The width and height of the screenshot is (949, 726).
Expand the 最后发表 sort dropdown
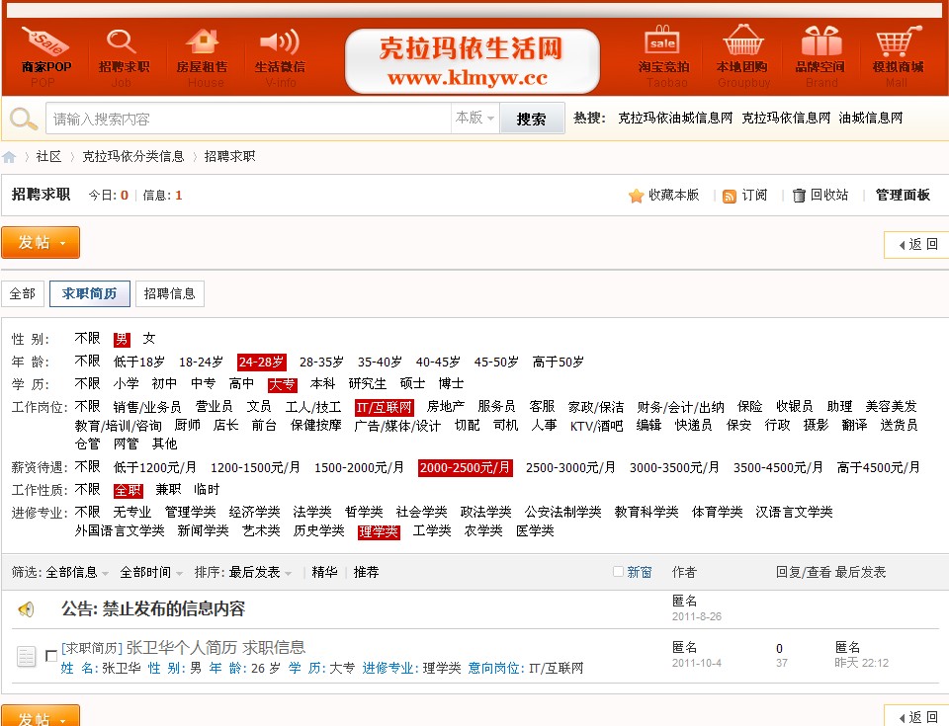[260, 572]
